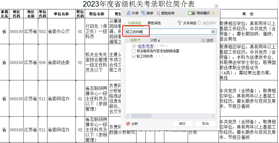Open the 选项 options menu
Image resolution: width=279 pixels, height=143 pixels.
[207, 40]
